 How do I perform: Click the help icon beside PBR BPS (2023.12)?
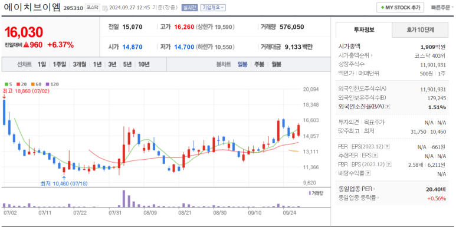tap(389, 165)
